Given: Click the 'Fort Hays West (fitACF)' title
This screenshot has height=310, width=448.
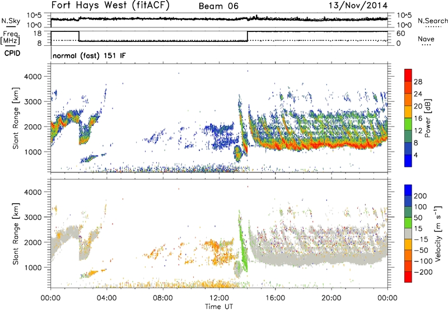Looking at the screenshot, I should [110, 6].
